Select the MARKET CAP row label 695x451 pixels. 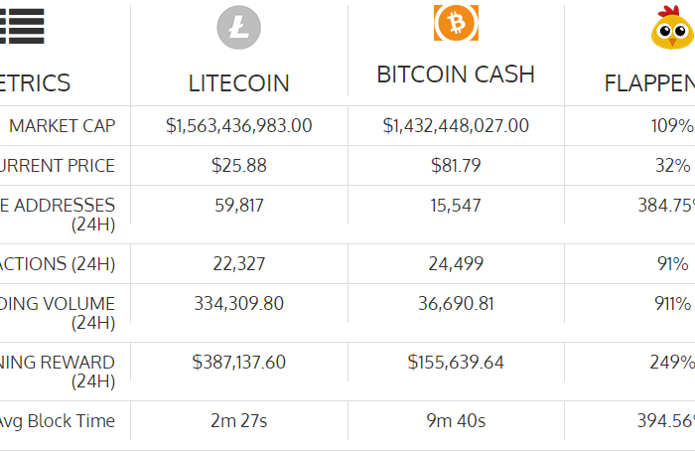(x=62, y=126)
